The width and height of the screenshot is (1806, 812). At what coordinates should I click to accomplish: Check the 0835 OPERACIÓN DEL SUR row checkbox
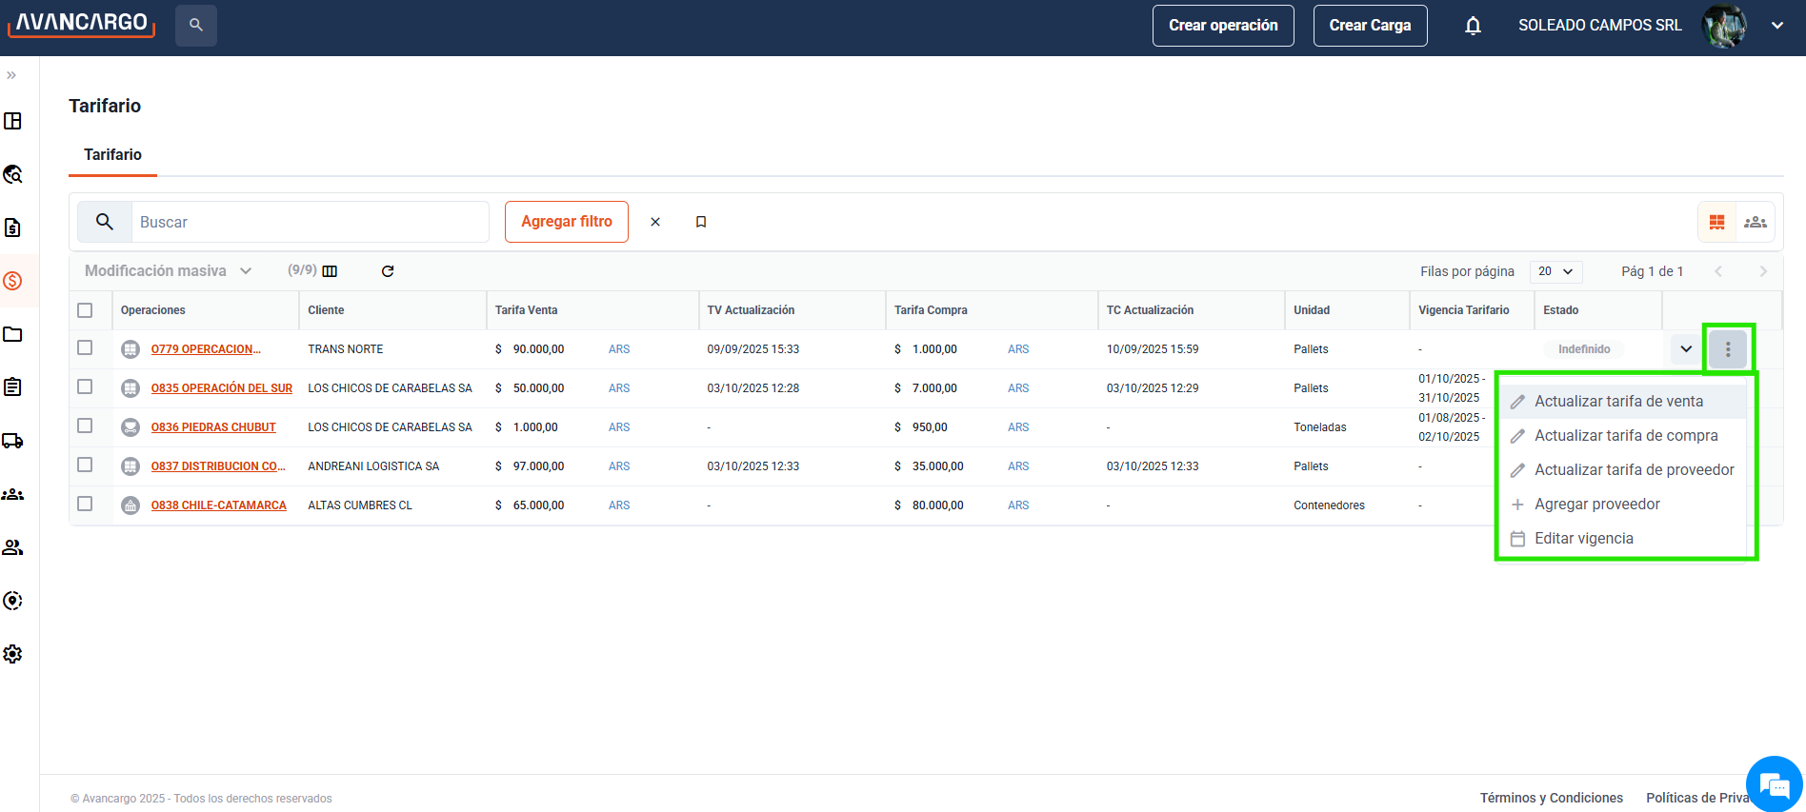[85, 387]
